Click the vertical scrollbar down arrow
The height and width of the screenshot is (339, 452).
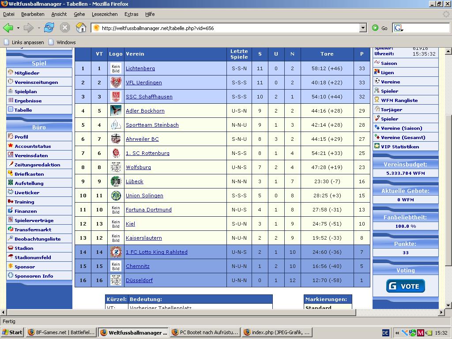(448, 305)
